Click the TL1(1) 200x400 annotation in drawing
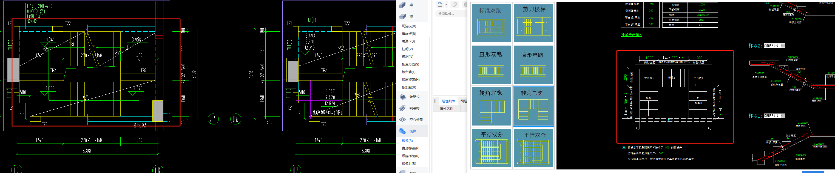The width and height of the screenshot is (835, 173). pyautogui.click(x=39, y=6)
